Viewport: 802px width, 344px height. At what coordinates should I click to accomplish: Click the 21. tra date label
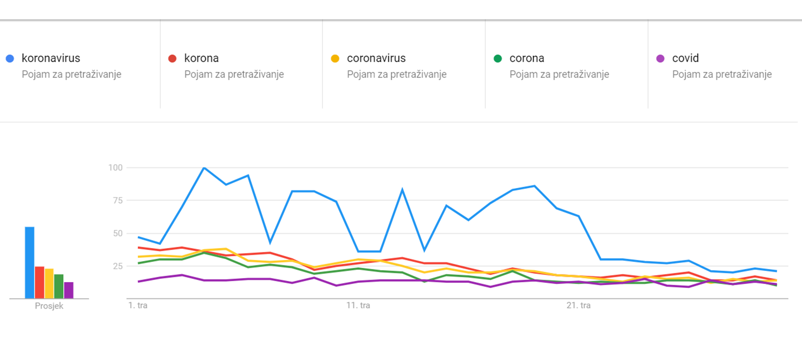[x=578, y=305]
